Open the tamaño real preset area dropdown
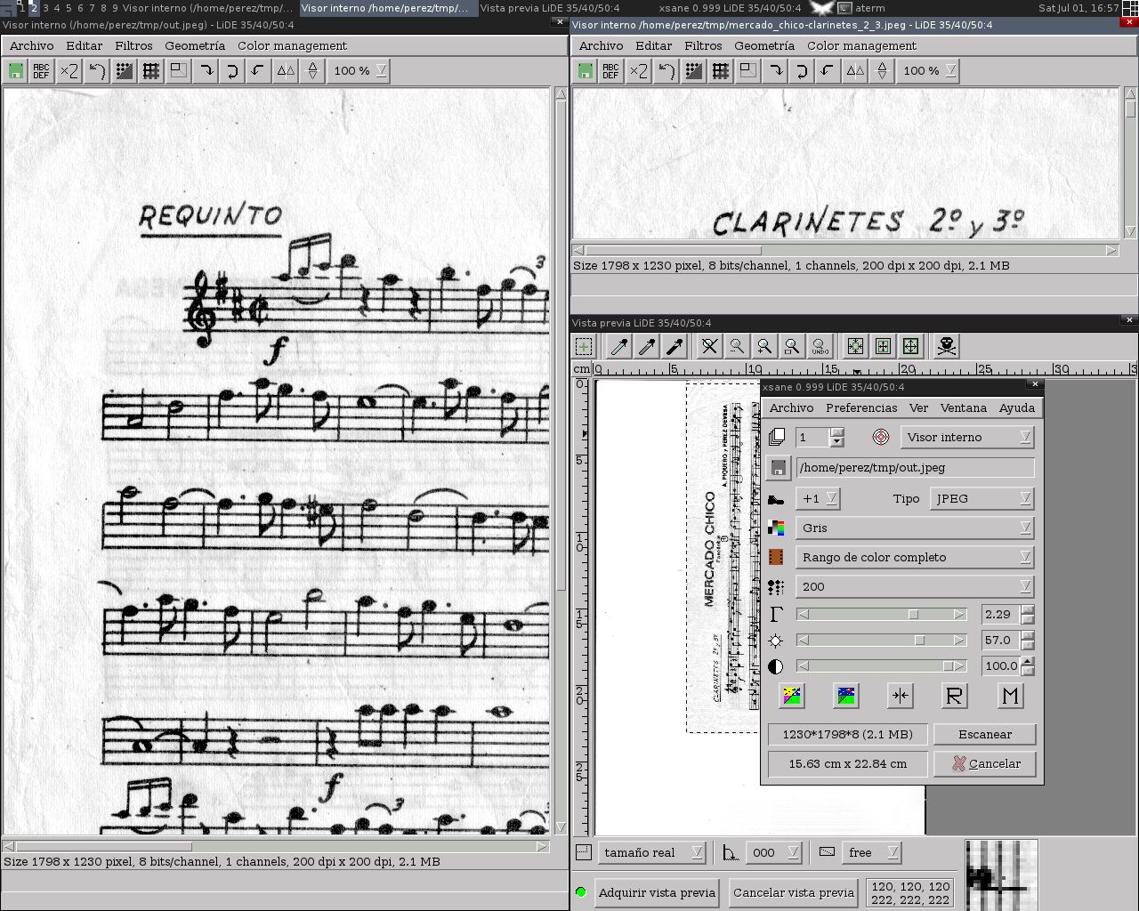The width and height of the screenshot is (1139, 911). click(x=651, y=852)
